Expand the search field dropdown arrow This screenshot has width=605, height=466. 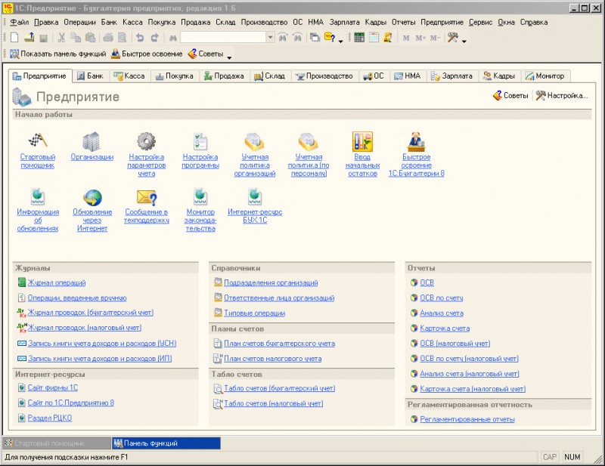point(271,38)
